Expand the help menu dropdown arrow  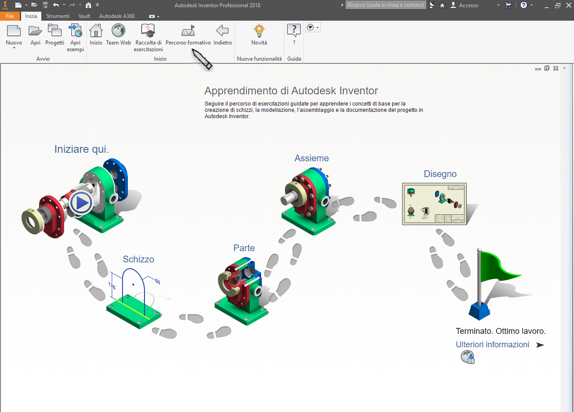tap(532, 5)
